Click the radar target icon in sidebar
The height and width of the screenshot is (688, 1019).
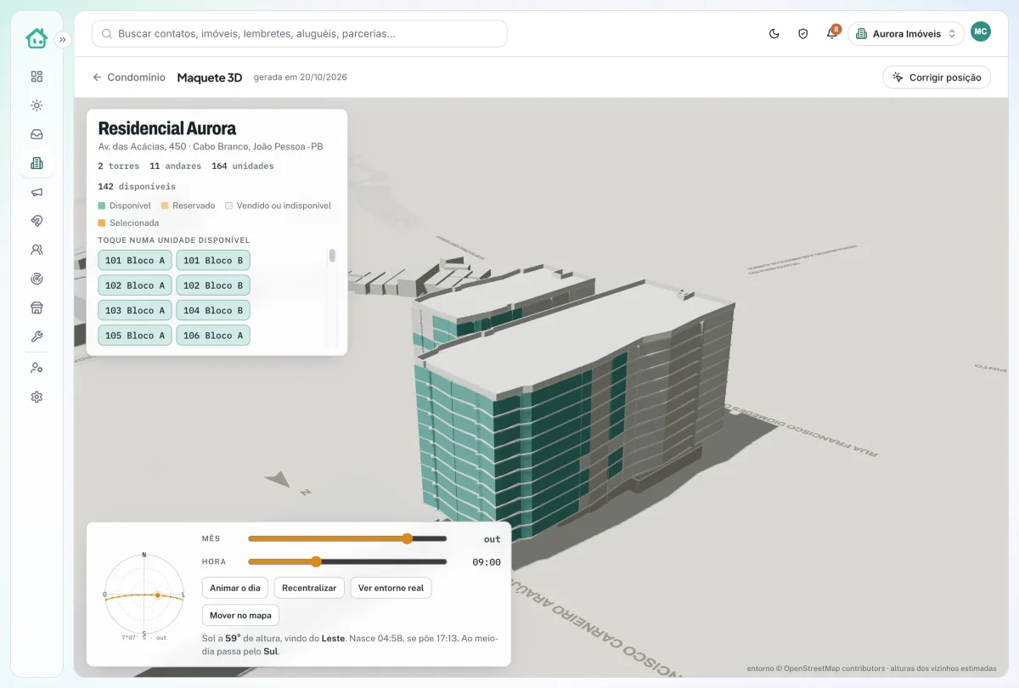pyautogui.click(x=37, y=279)
